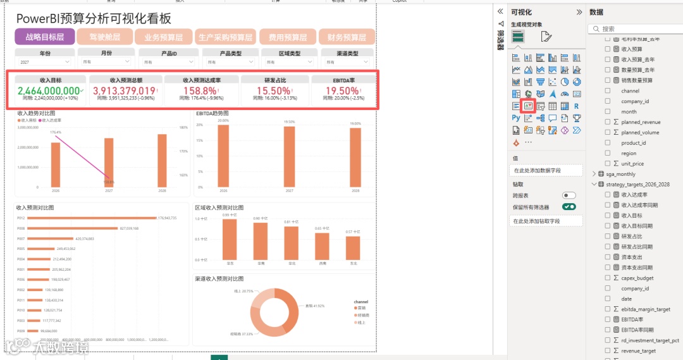This screenshot has height=360, width=683.
Task: Collapse the 可视化 pane with double chevron
Action: [579, 12]
